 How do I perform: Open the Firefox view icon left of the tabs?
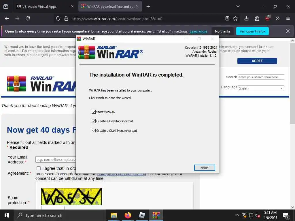6,6
